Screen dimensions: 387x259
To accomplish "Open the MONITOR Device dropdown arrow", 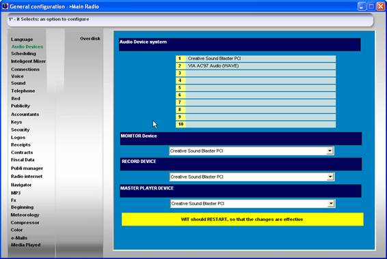I will (x=330, y=151).
